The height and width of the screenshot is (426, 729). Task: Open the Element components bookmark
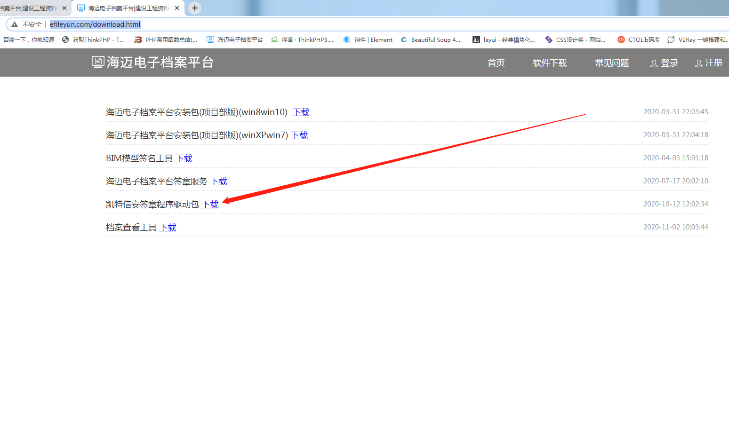[x=368, y=40]
